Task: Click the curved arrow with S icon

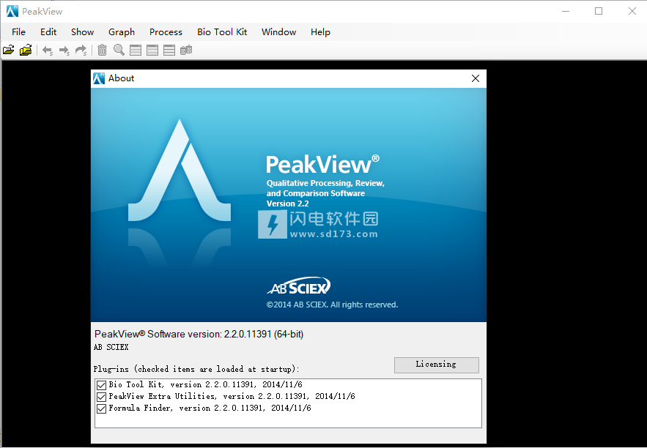Action: 81,51
